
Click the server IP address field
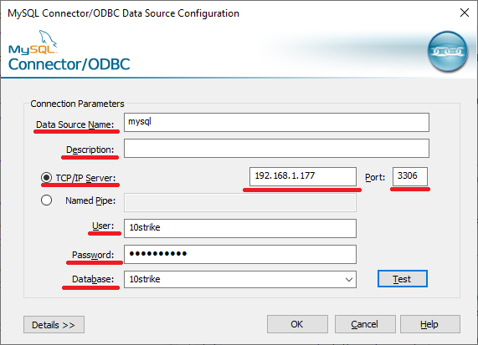[303, 176]
